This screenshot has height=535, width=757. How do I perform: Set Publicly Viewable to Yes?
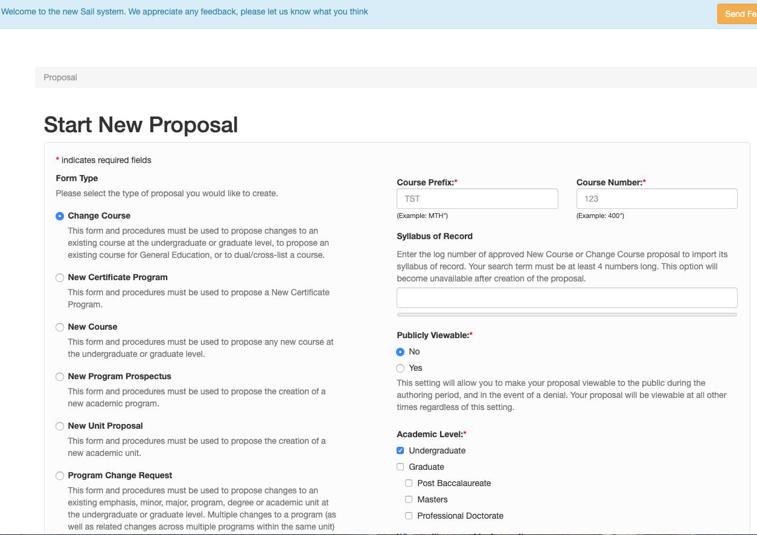click(x=400, y=368)
